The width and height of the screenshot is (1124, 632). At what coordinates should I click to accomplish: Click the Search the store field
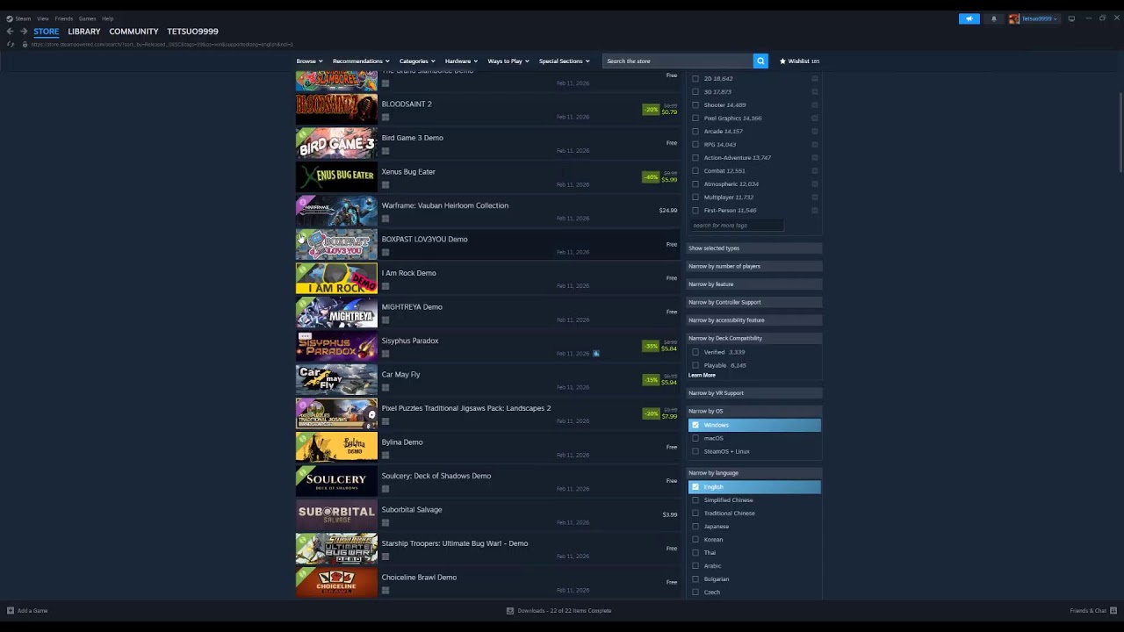click(x=678, y=61)
